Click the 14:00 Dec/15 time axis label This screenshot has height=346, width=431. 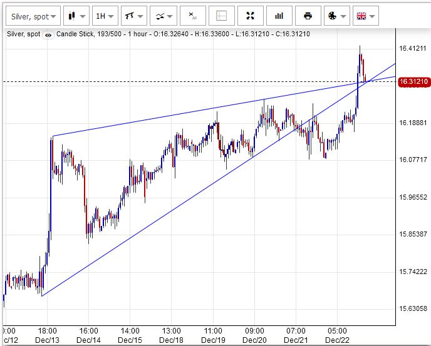point(130,335)
